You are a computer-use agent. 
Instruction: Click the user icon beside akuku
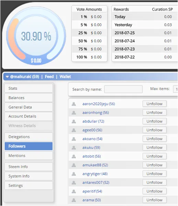(74, 148)
